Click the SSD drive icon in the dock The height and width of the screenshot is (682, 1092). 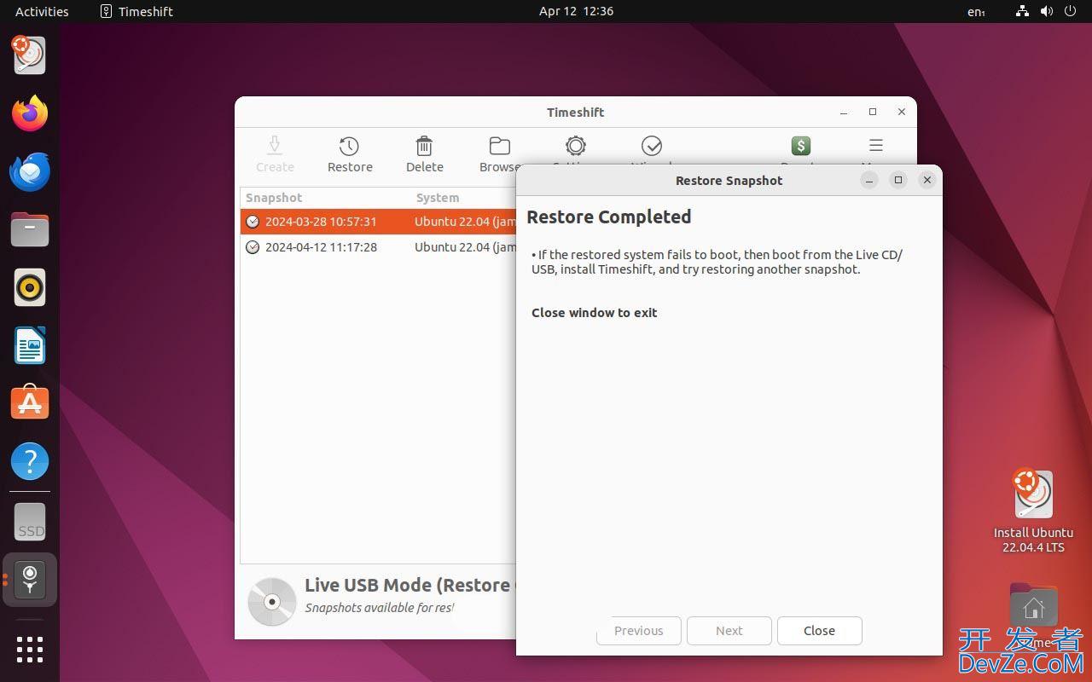click(30, 522)
